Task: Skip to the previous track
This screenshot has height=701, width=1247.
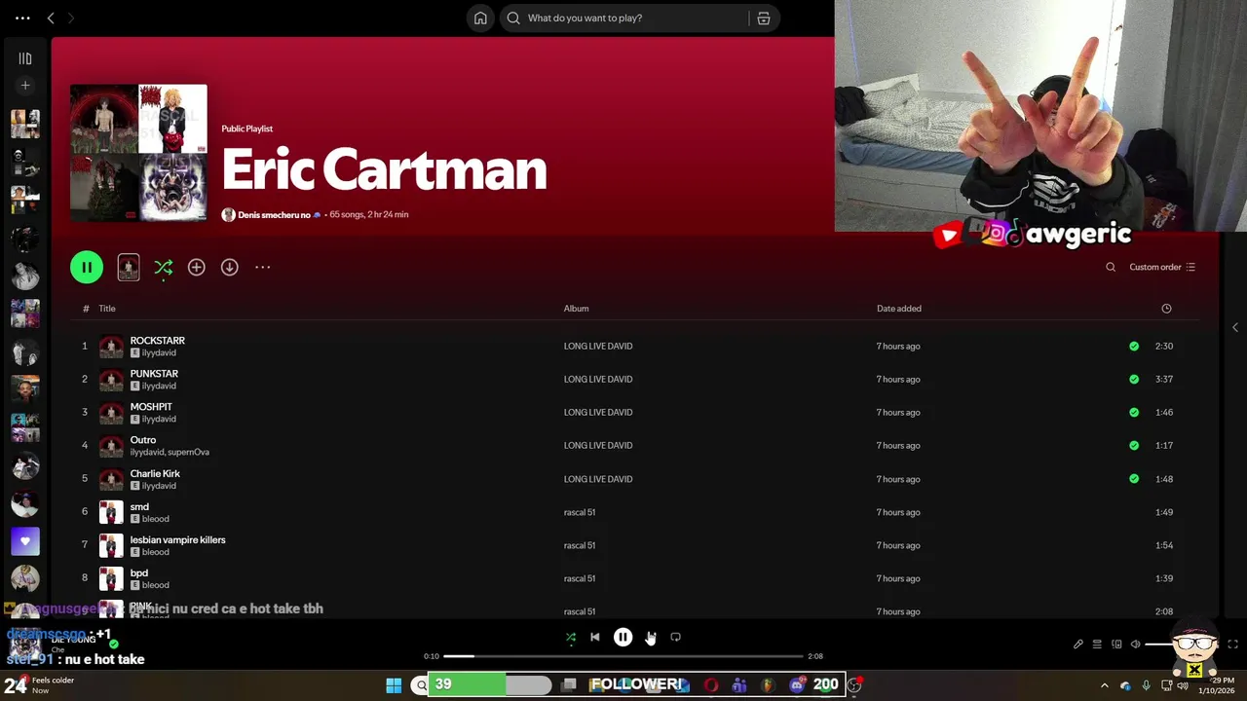Action: point(595,638)
